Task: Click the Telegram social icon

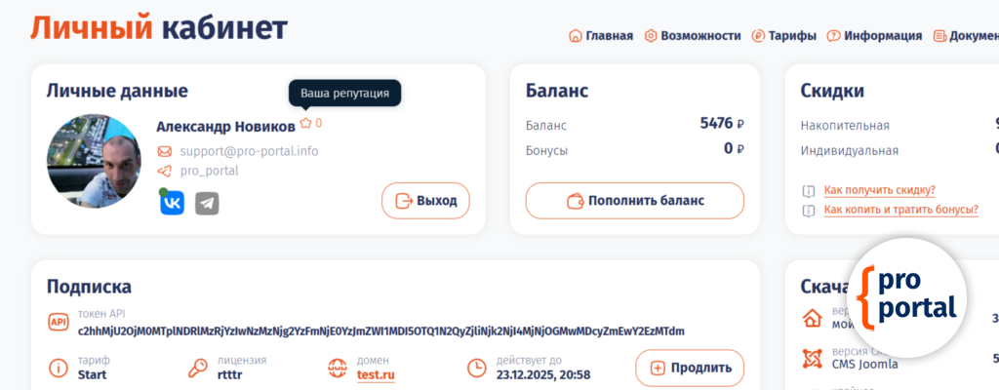Action: (x=207, y=203)
